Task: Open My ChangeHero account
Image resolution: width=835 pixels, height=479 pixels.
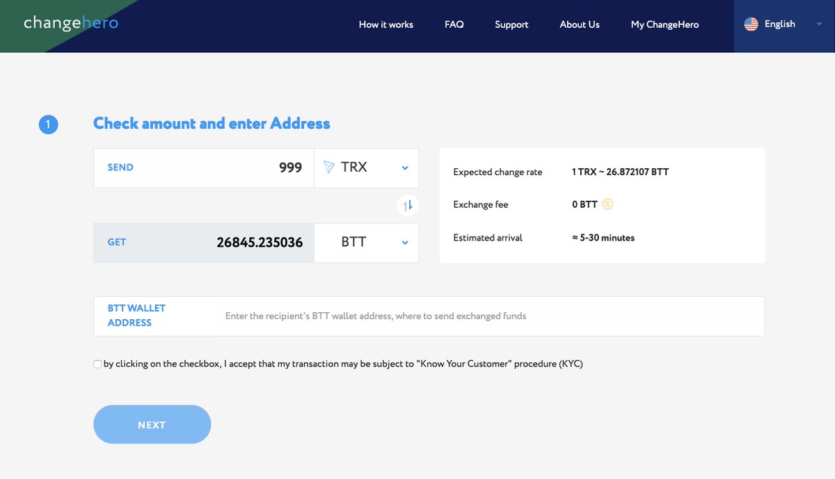Action: 665,24
